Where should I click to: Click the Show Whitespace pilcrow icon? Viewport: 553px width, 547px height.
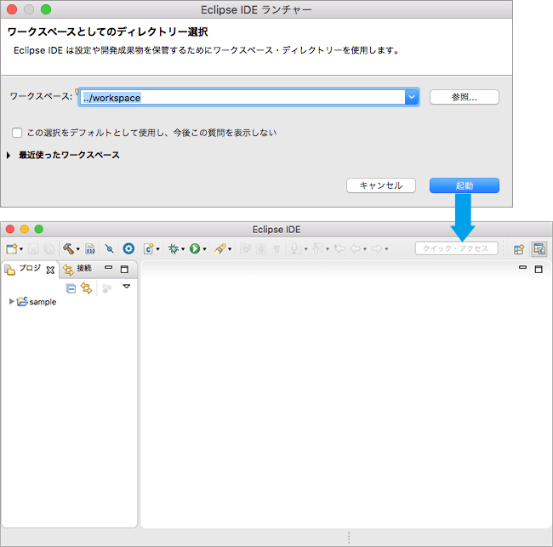(x=276, y=249)
